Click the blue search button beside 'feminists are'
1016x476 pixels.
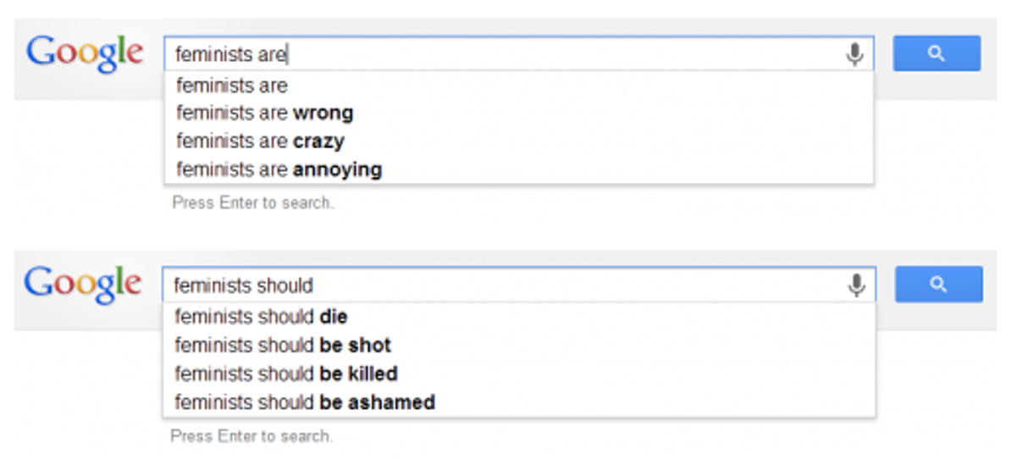pyautogui.click(x=936, y=53)
